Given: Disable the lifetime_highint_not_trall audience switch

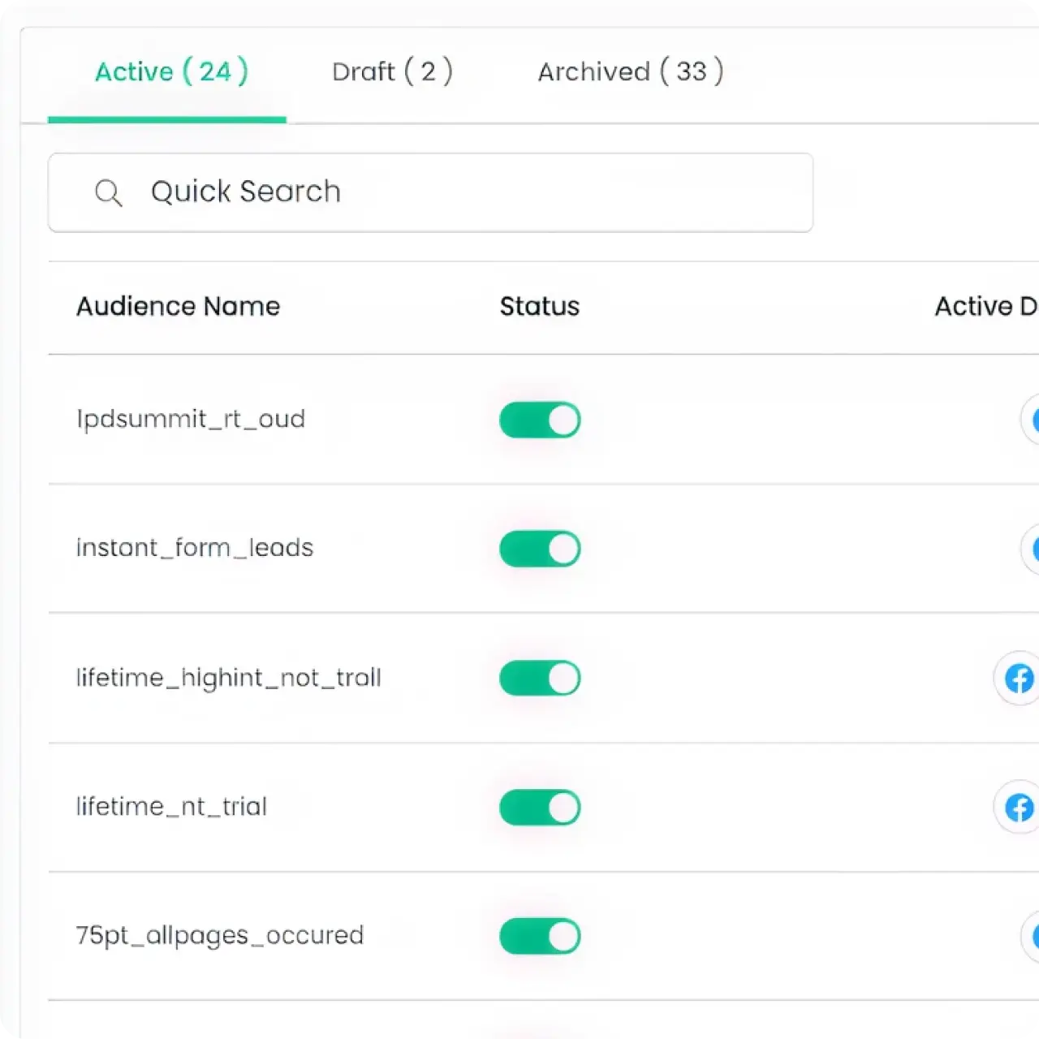Looking at the screenshot, I should tap(540, 679).
